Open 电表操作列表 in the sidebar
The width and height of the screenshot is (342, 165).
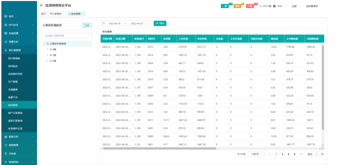[15, 74]
